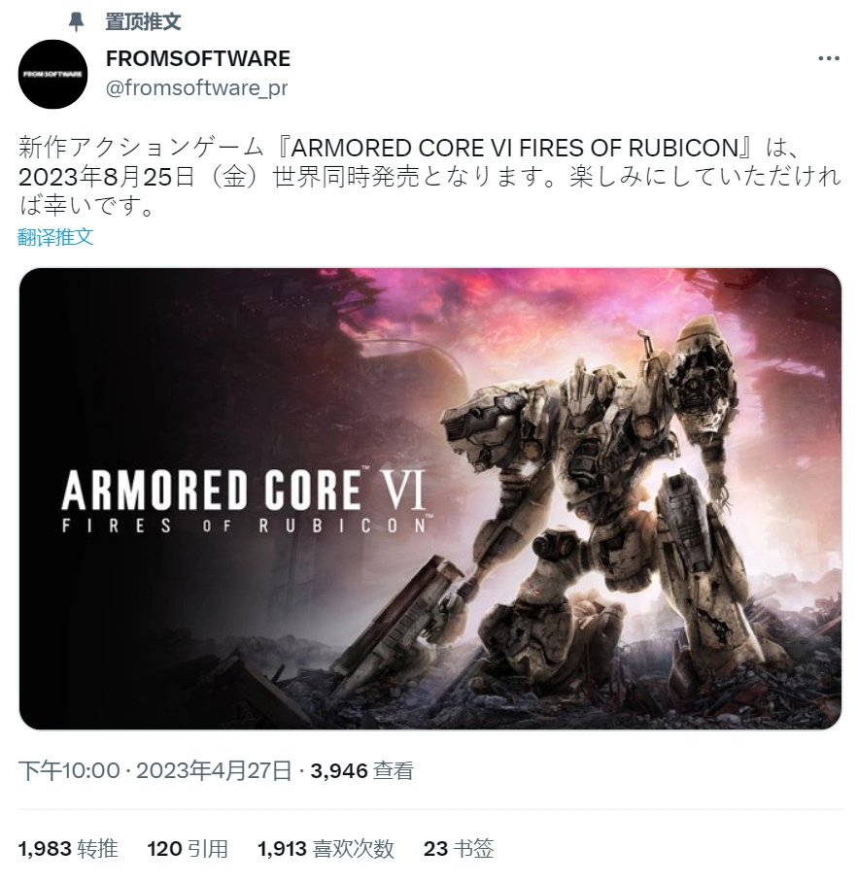Screen dimensions: 858x882
Task: Show the 1,913 喜欢次数 likes list
Action: click(326, 848)
